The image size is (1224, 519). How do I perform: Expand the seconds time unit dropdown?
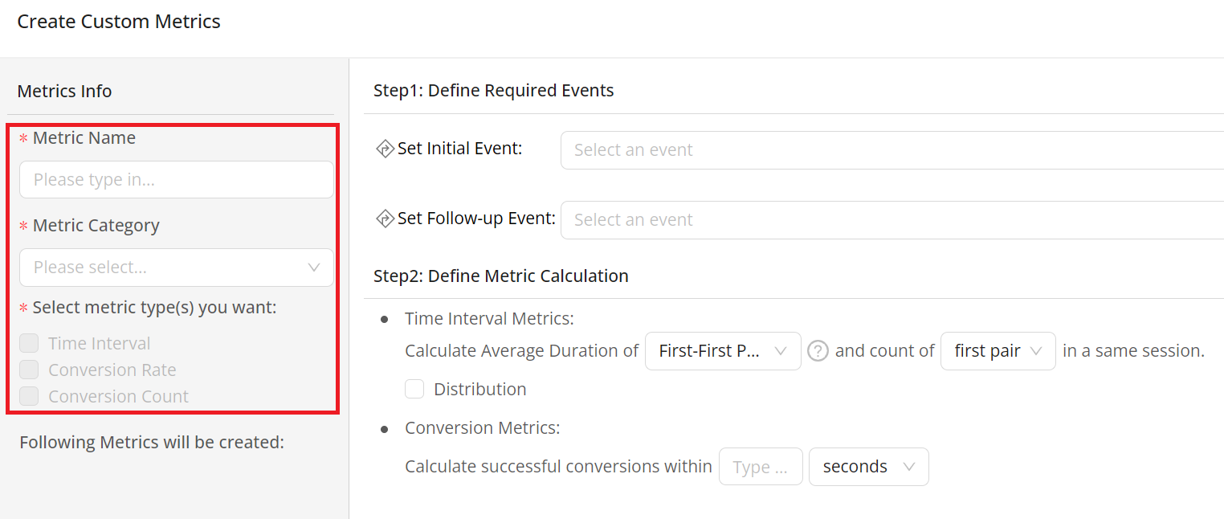point(868,467)
